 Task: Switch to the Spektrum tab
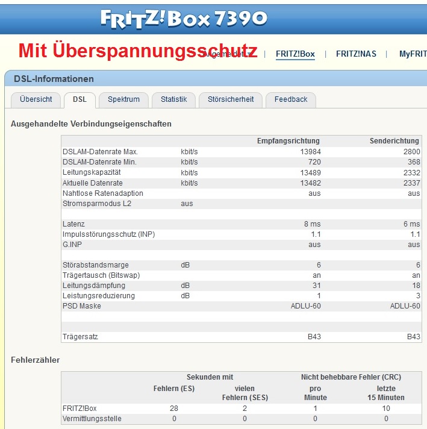(123, 99)
